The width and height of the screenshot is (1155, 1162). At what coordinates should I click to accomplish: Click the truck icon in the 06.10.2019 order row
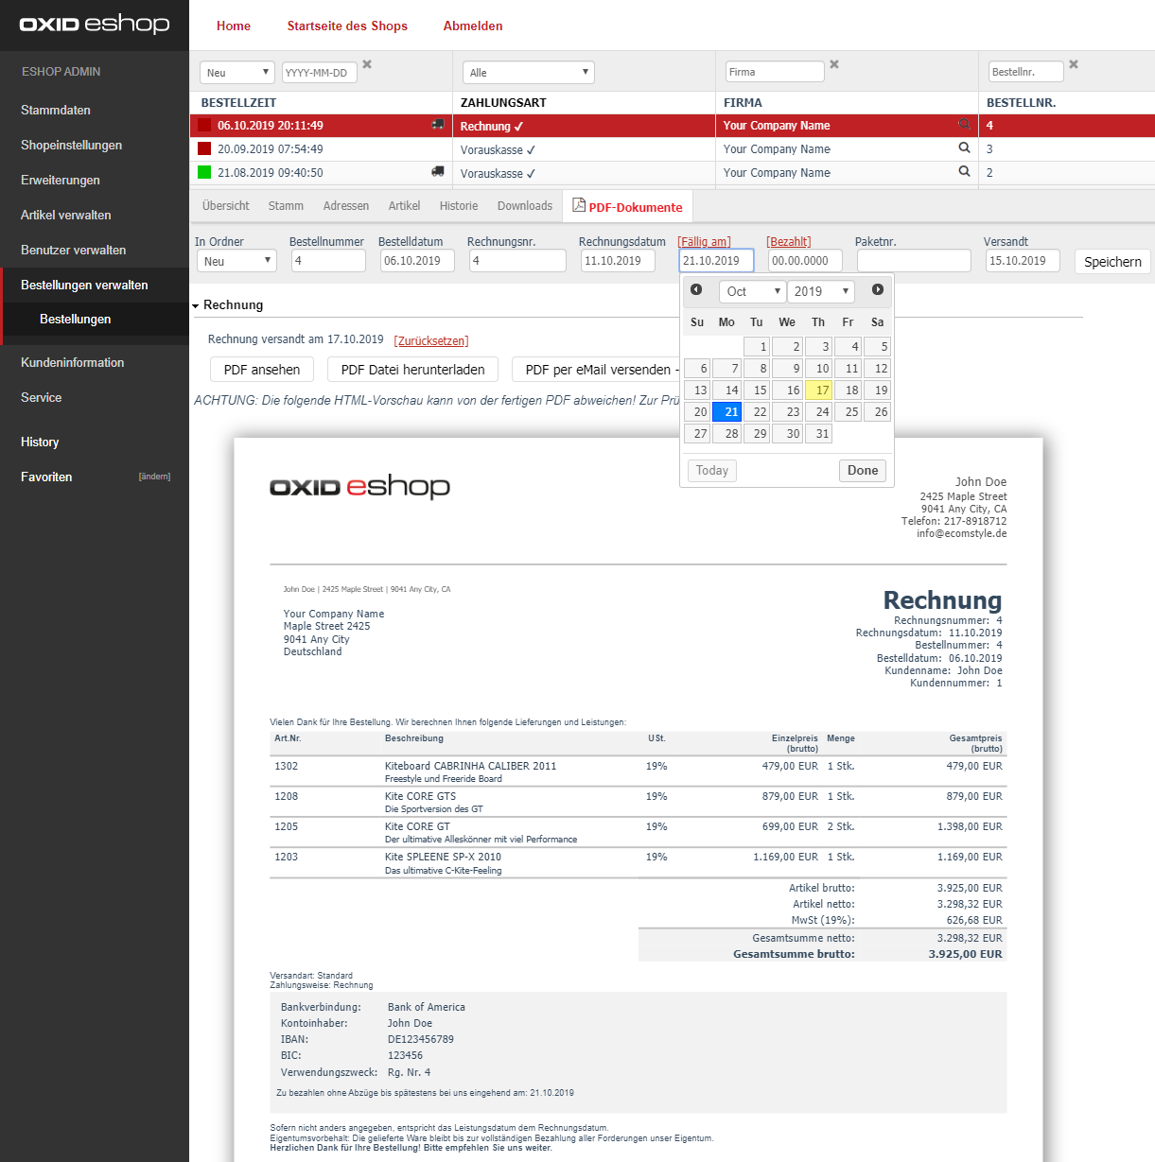[x=438, y=125]
